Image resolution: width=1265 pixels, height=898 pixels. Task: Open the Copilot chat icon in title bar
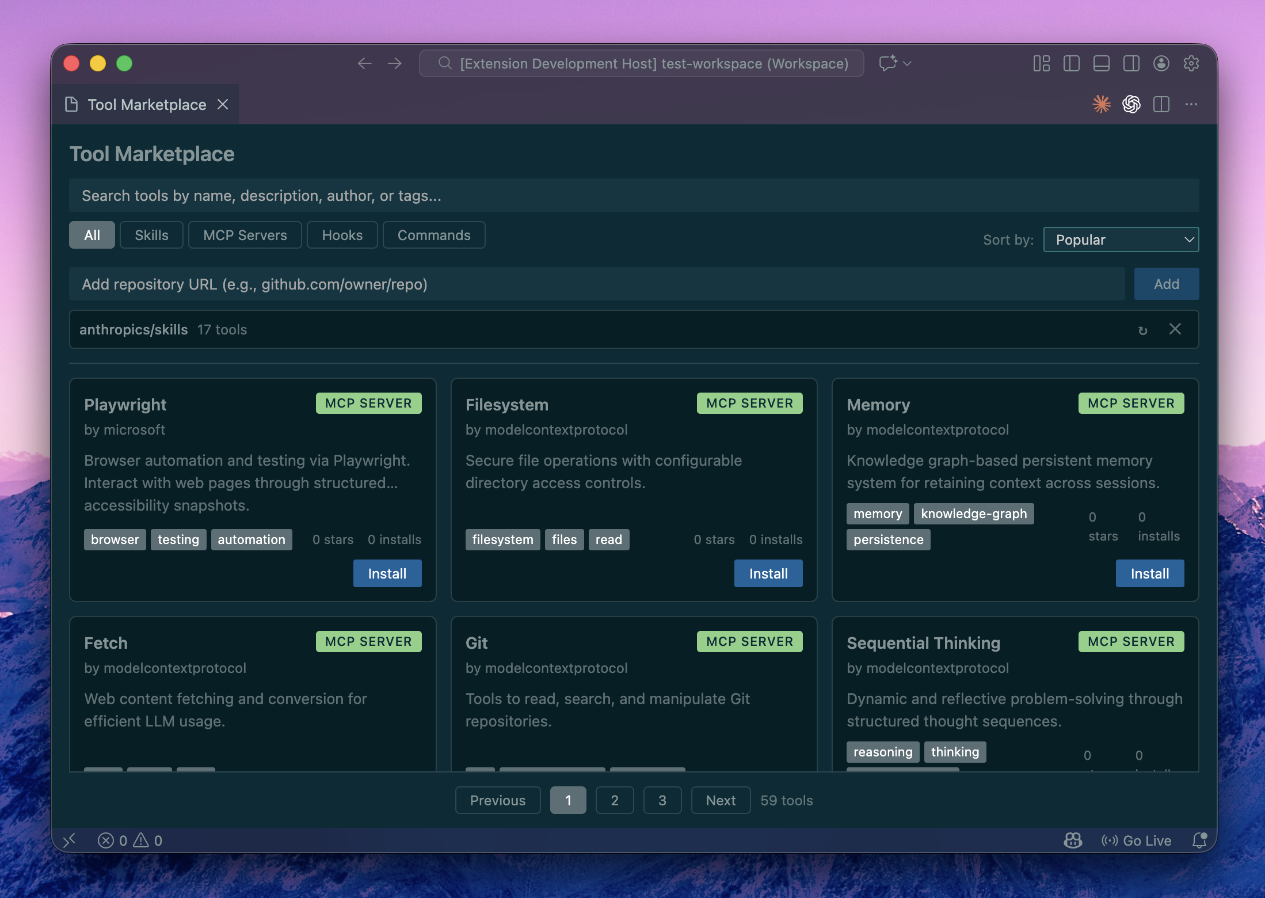(887, 63)
